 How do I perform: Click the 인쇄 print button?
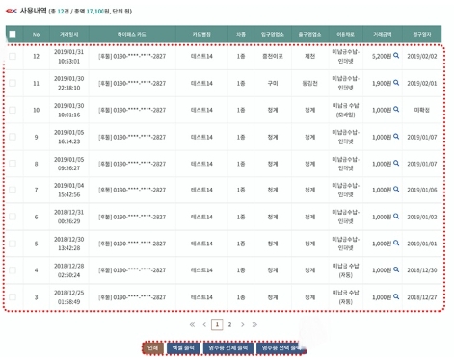[x=153, y=347]
